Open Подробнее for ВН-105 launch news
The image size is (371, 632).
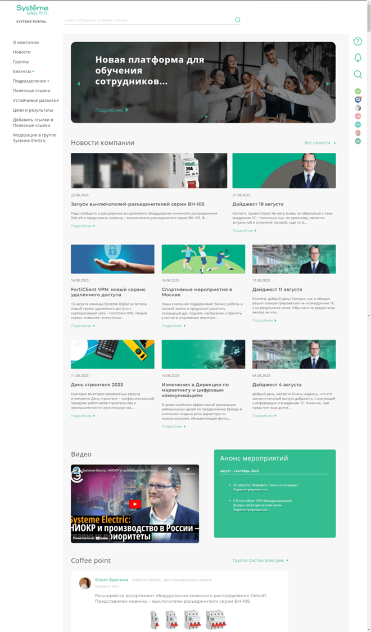[83, 226]
